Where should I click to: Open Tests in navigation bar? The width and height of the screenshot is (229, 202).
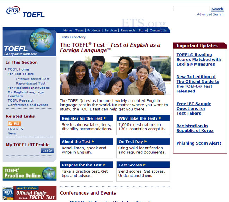[80, 30]
